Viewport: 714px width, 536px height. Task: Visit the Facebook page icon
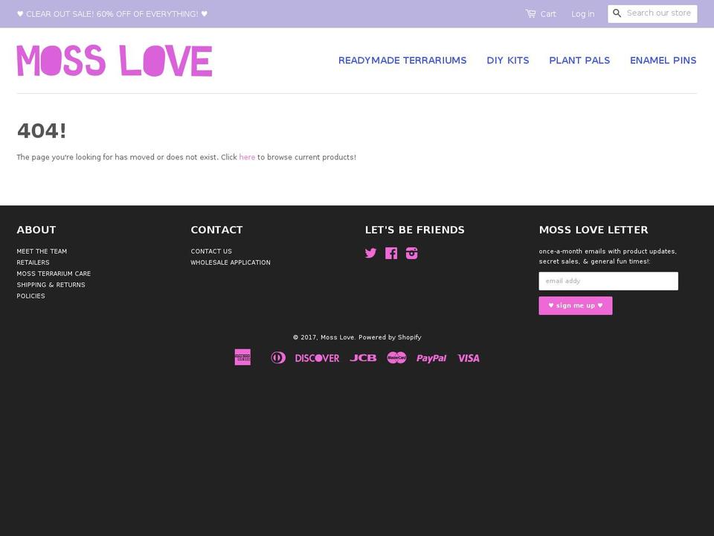point(391,253)
